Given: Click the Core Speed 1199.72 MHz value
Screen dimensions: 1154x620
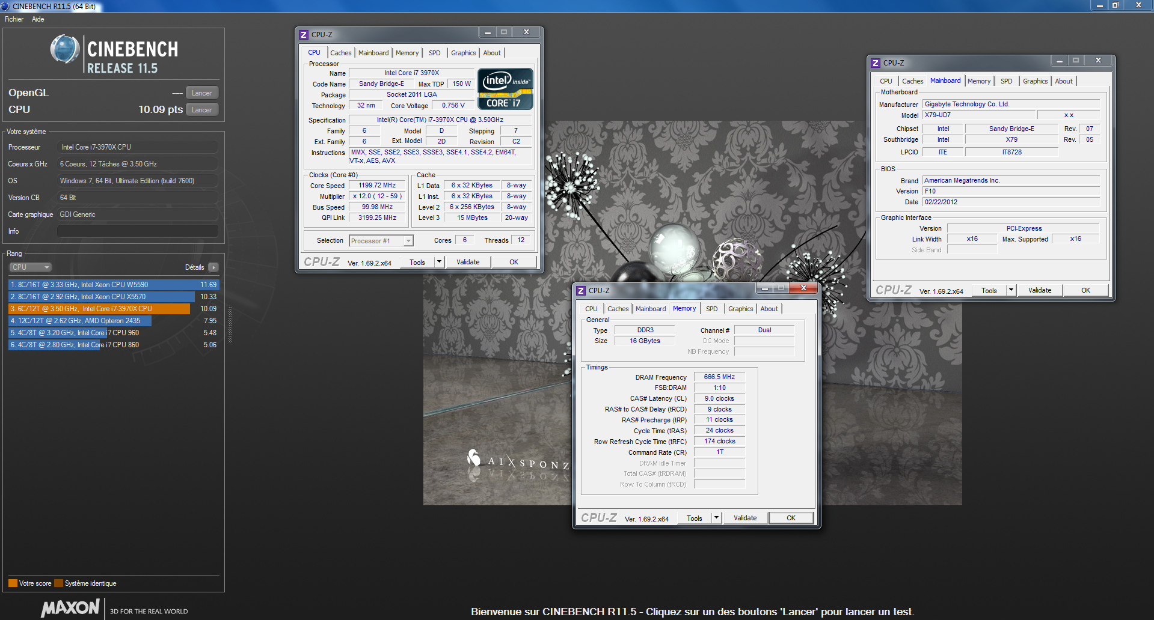Looking at the screenshot, I should (377, 186).
